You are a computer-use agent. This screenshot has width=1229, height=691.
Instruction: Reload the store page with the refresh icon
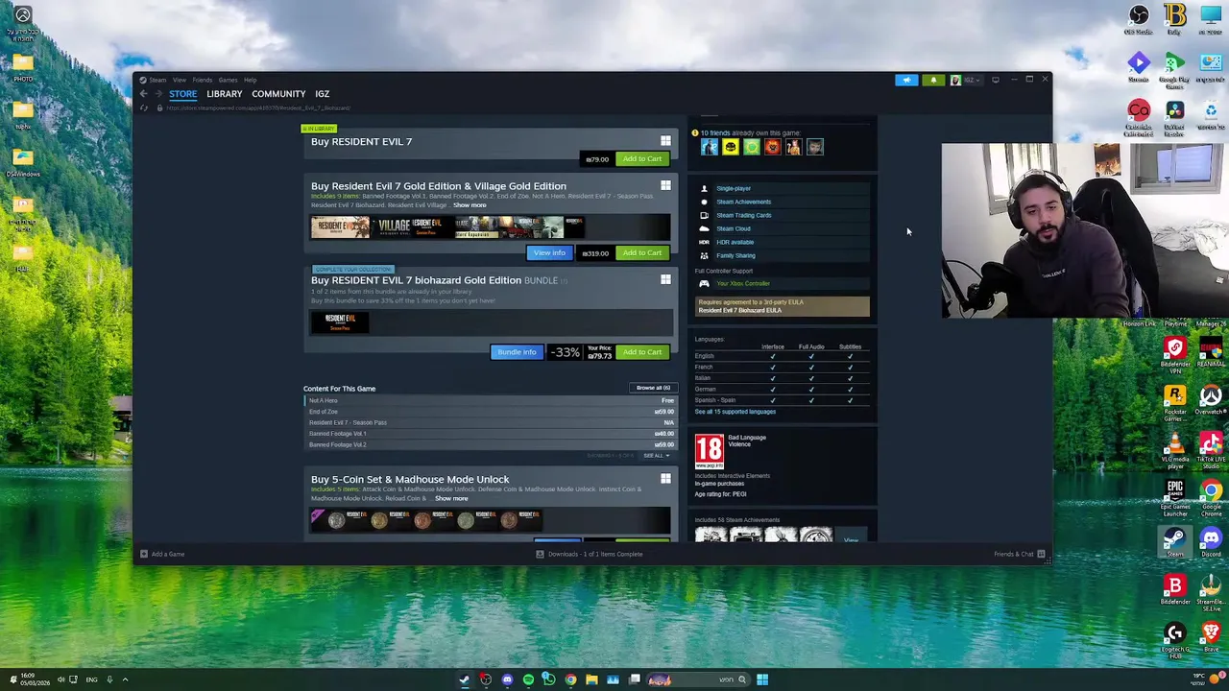point(144,107)
